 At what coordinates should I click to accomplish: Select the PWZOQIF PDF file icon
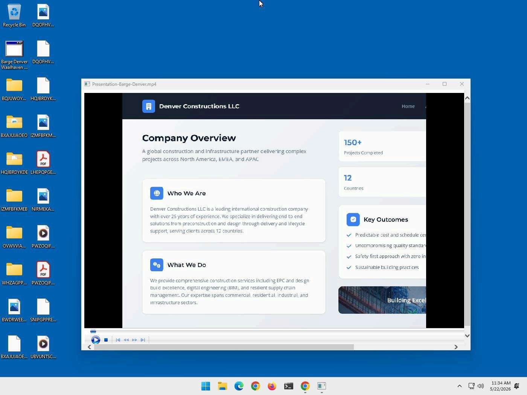pyautogui.click(x=43, y=274)
